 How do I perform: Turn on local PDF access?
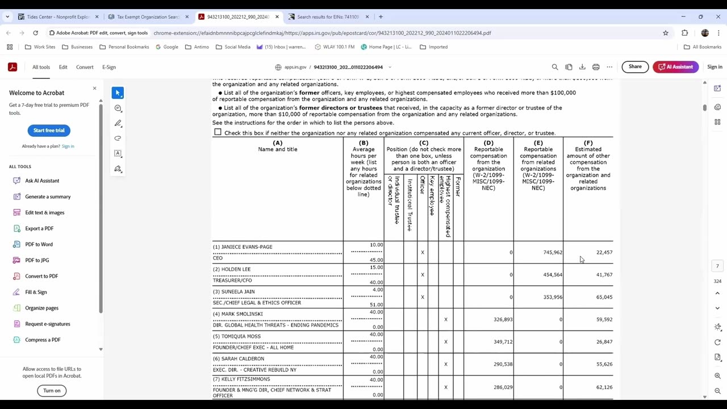(52, 390)
